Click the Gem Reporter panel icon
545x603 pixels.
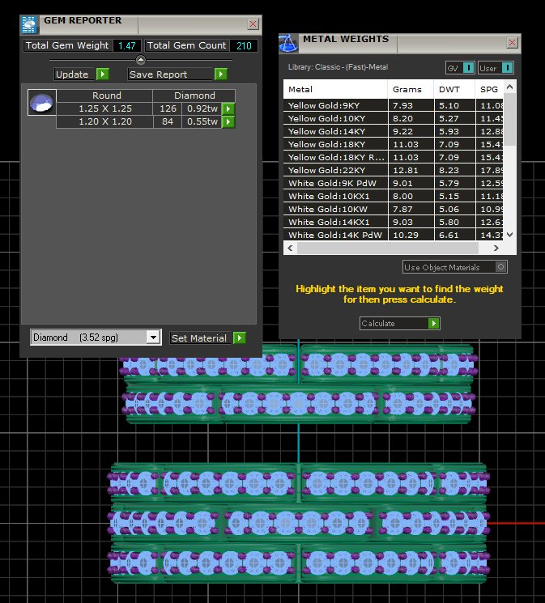pyautogui.click(x=29, y=24)
